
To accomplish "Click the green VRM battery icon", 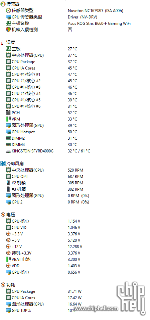I will [8, 119].
